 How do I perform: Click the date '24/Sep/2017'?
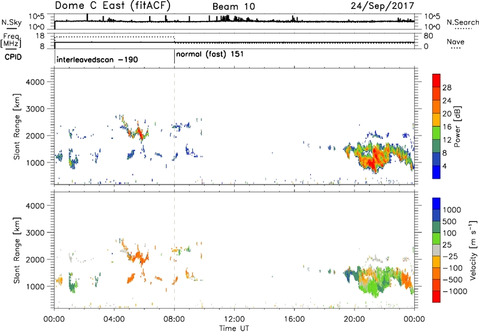pyautogui.click(x=382, y=5)
